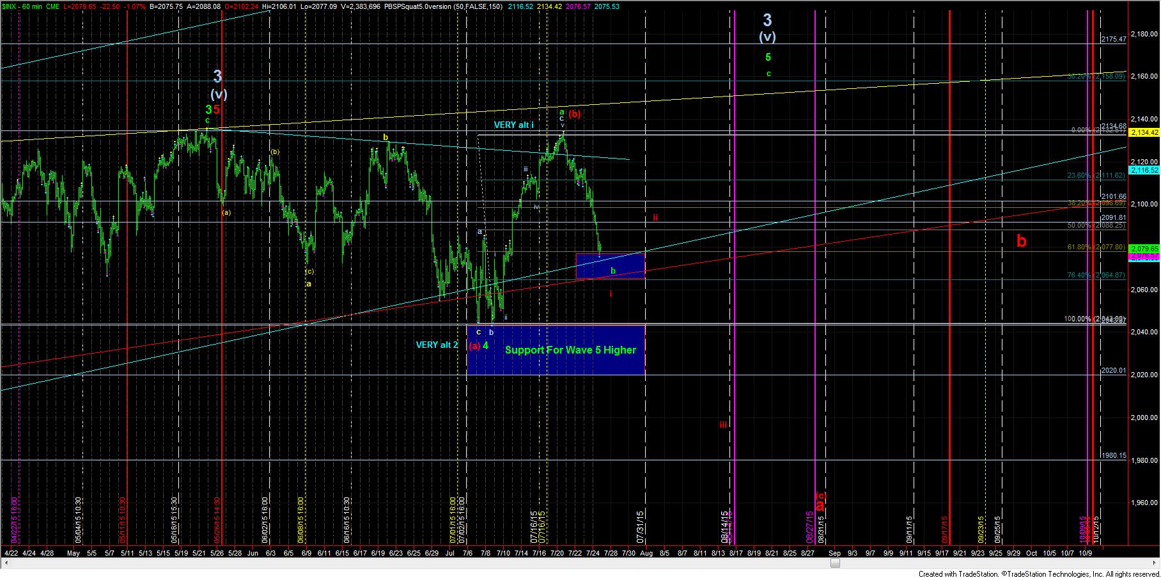Click the 05/04/15 10:30 date marker
This screenshot has height=578, width=1161.
(x=78, y=520)
